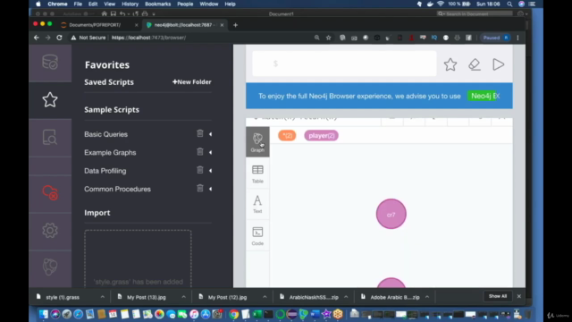Click the style.grass import drop zone

138,258
